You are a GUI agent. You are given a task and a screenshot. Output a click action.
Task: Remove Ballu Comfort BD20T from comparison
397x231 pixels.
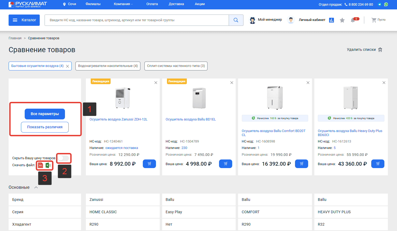pyautogui.click(x=308, y=83)
